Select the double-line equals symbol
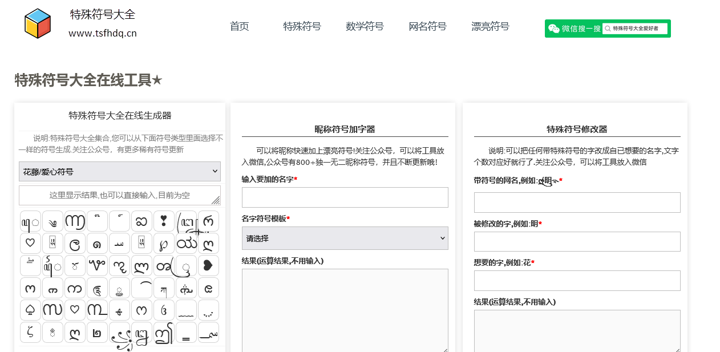This screenshot has height=352, width=720. [x=186, y=332]
